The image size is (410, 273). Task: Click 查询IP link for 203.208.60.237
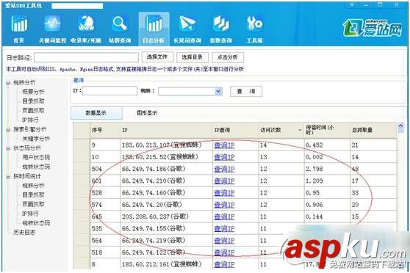coord(224,216)
